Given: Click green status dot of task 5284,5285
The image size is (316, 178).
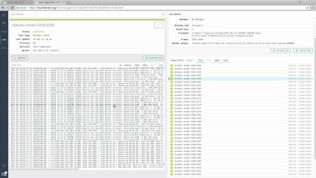Looking at the screenshot, I should (172, 122).
